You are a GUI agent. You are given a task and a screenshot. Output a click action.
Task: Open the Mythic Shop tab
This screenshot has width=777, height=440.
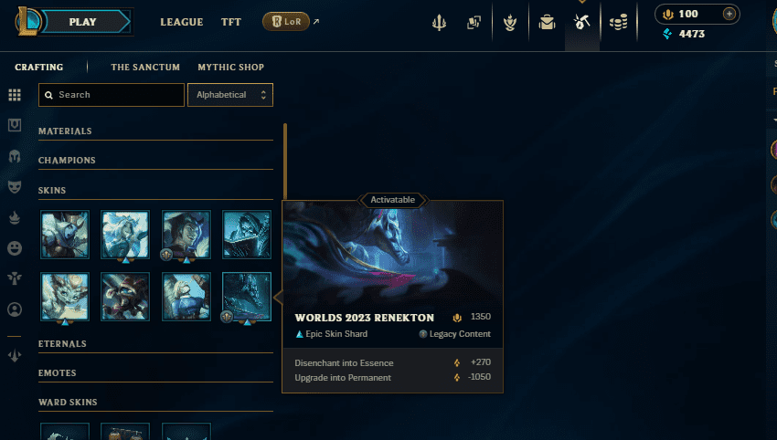point(231,67)
